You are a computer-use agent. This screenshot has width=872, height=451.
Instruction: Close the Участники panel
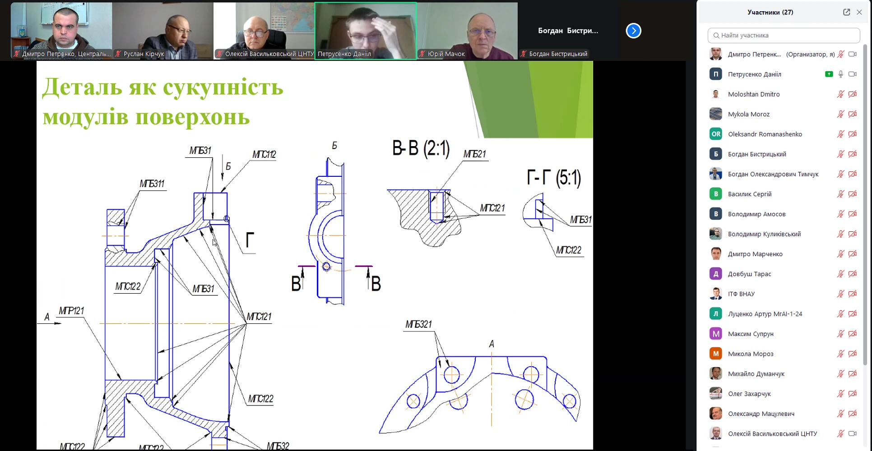(859, 12)
